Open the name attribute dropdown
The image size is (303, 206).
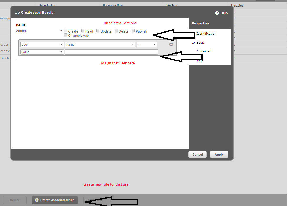100,44
